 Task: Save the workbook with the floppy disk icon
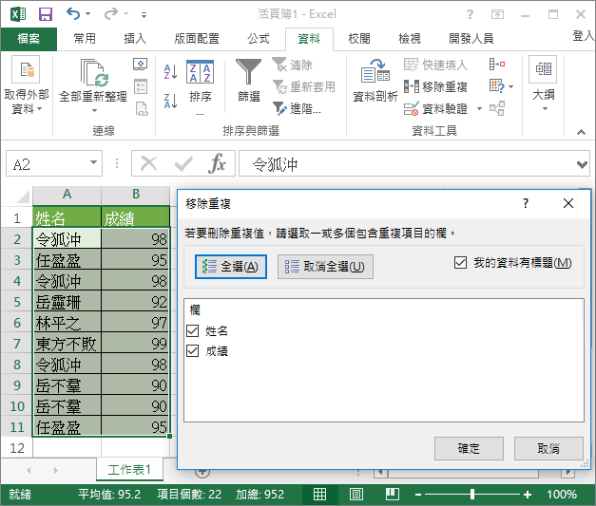46,14
